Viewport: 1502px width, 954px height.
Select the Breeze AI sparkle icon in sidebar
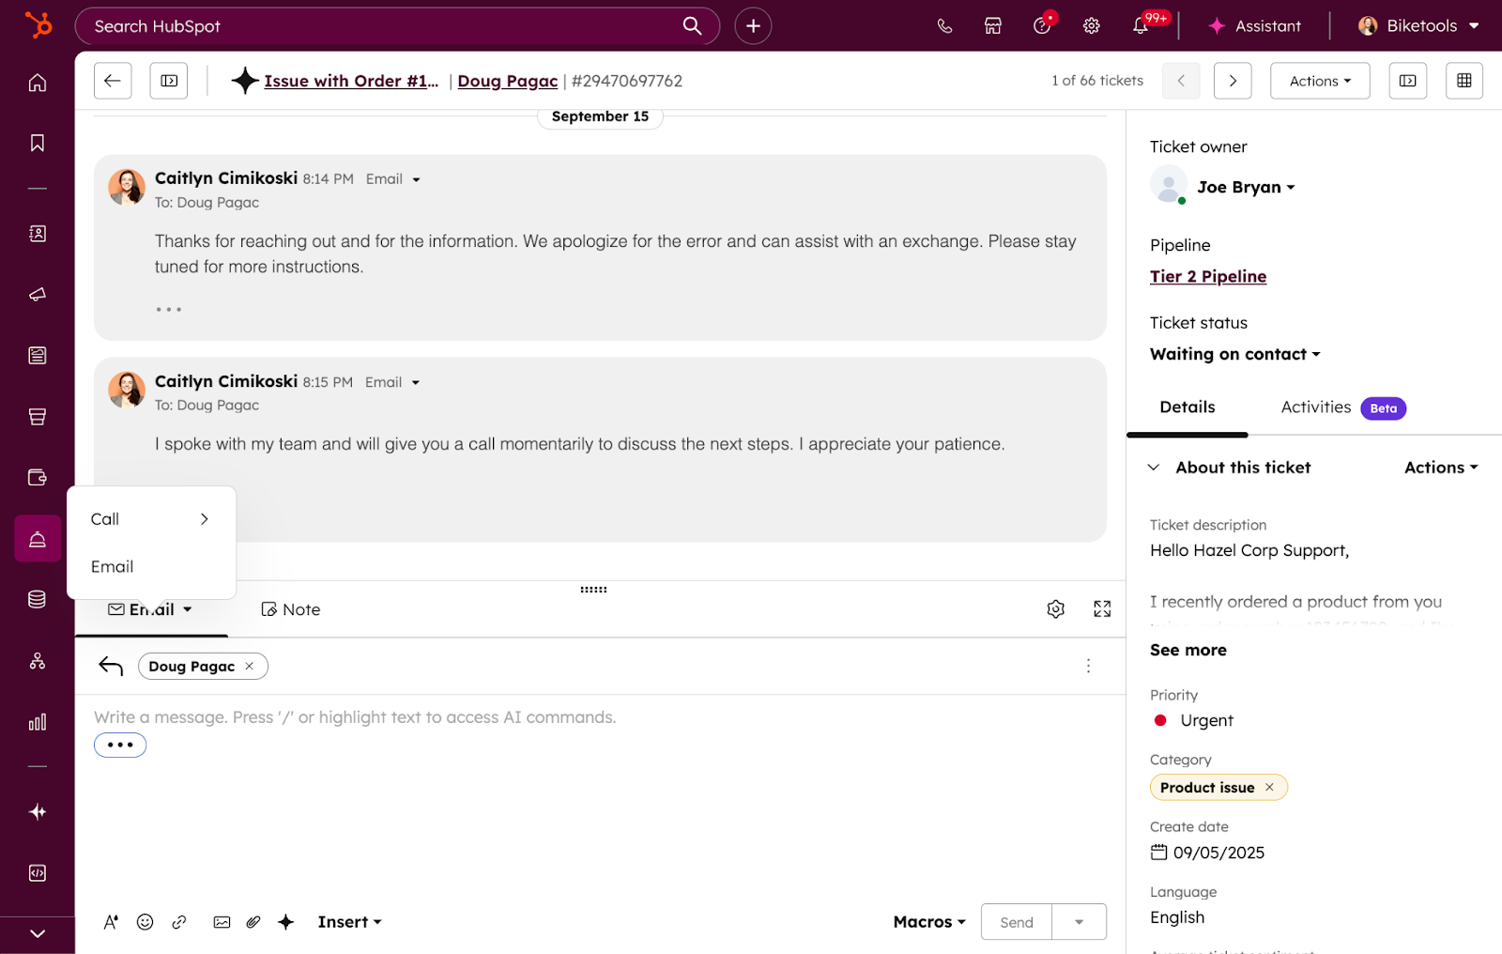[x=37, y=811]
